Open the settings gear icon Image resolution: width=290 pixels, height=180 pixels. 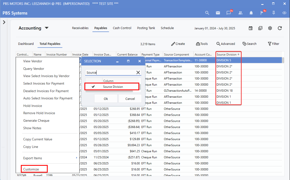click(x=270, y=28)
